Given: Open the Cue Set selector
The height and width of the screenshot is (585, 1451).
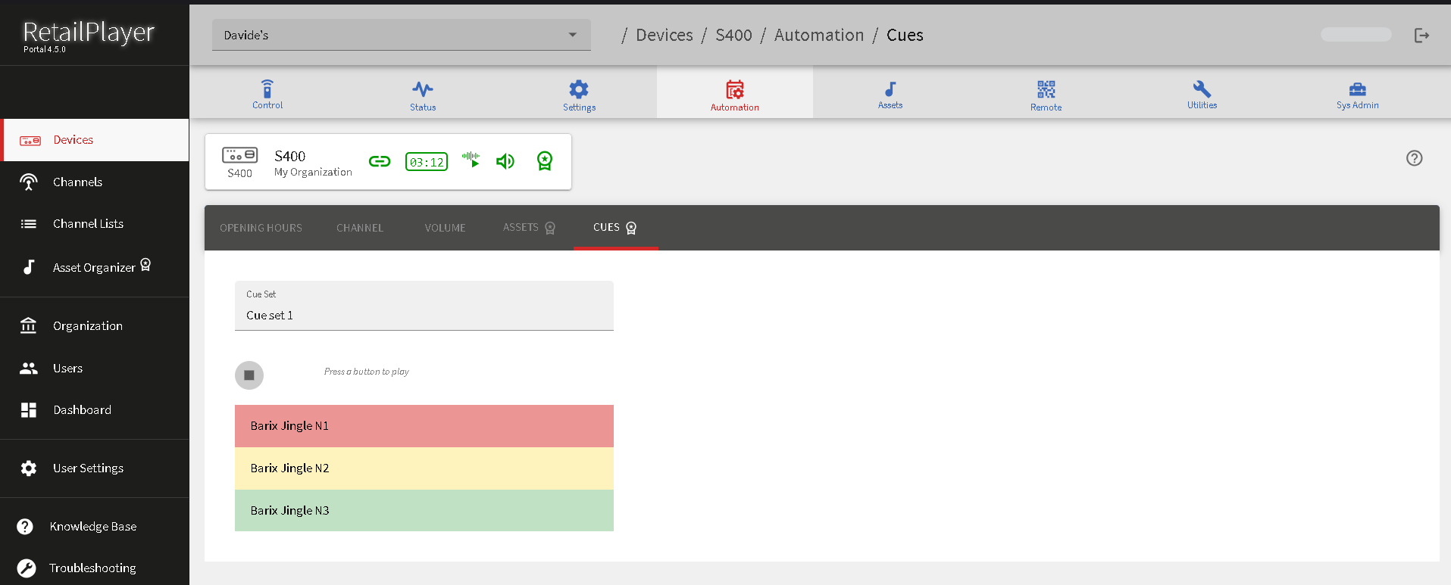Looking at the screenshot, I should point(424,307).
